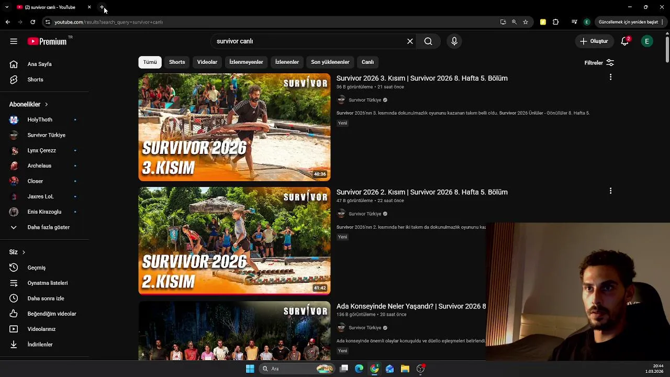The image size is (670, 377).
Task: Open the browser three-dot menu
Action: [663, 22]
